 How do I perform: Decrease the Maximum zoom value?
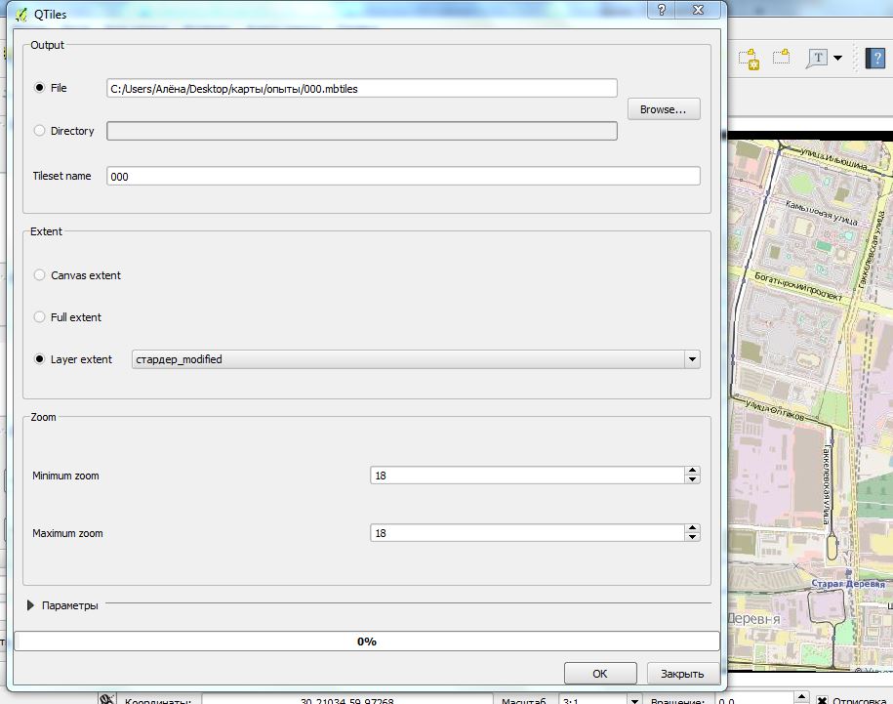tap(693, 537)
